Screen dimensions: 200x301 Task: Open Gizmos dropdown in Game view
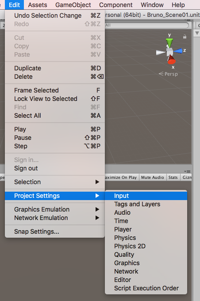[x=187, y=178]
